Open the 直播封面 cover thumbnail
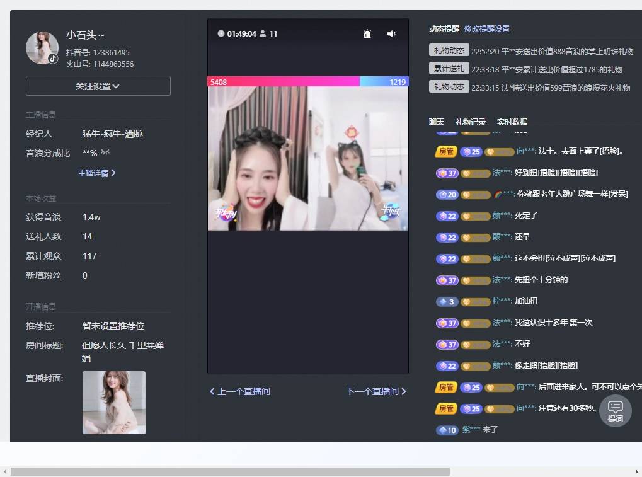 (113, 402)
